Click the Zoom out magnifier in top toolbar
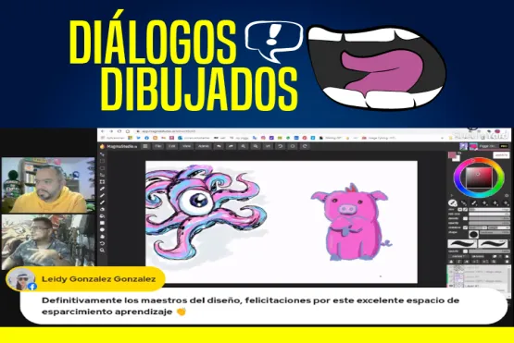The width and height of the screenshot is (514, 343). coord(256,146)
